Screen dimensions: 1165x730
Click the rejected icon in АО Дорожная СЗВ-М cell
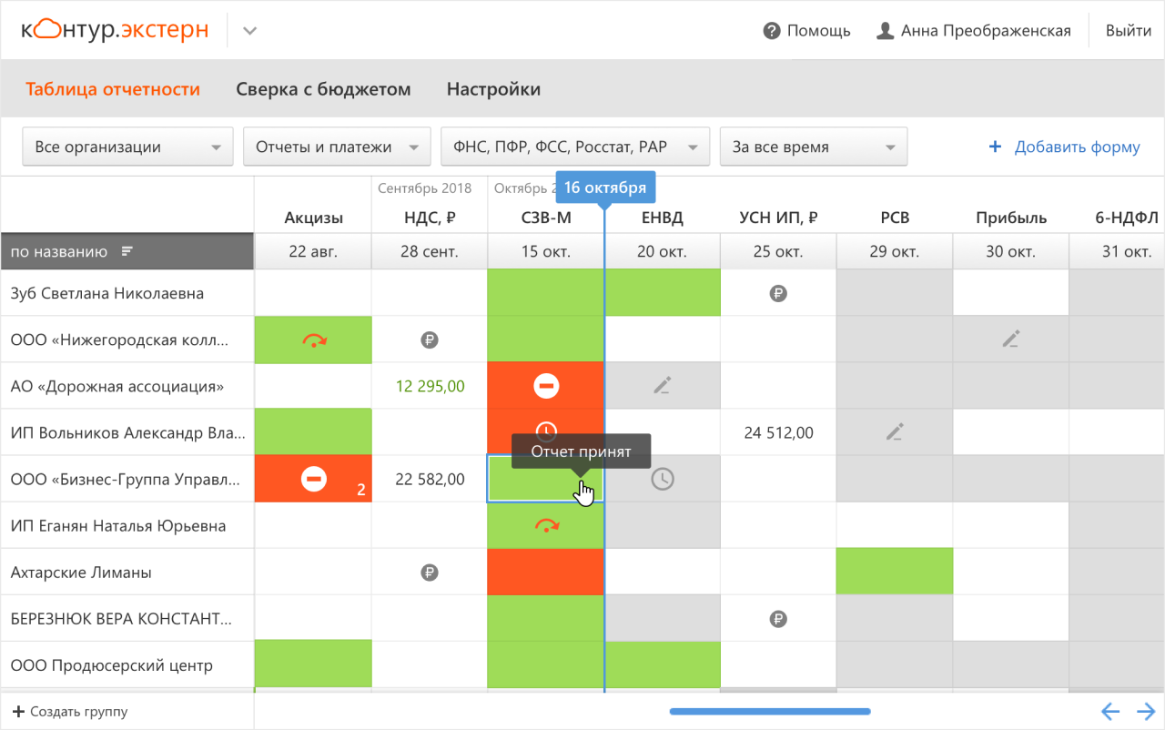click(x=546, y=386)
